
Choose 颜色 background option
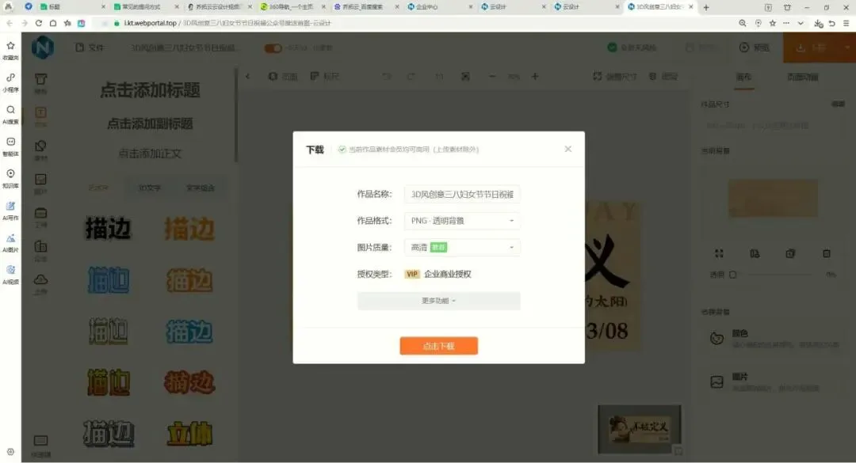pyautogui.click(x=774, y=338)
